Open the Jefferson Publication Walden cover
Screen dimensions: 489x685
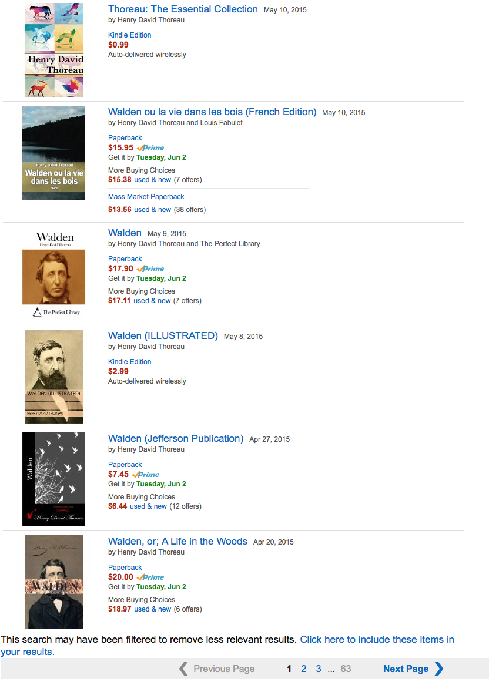[x=53, y=479]
